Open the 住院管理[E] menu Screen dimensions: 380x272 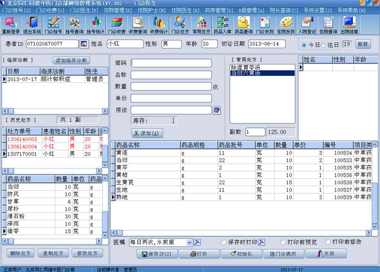point(118,10)
